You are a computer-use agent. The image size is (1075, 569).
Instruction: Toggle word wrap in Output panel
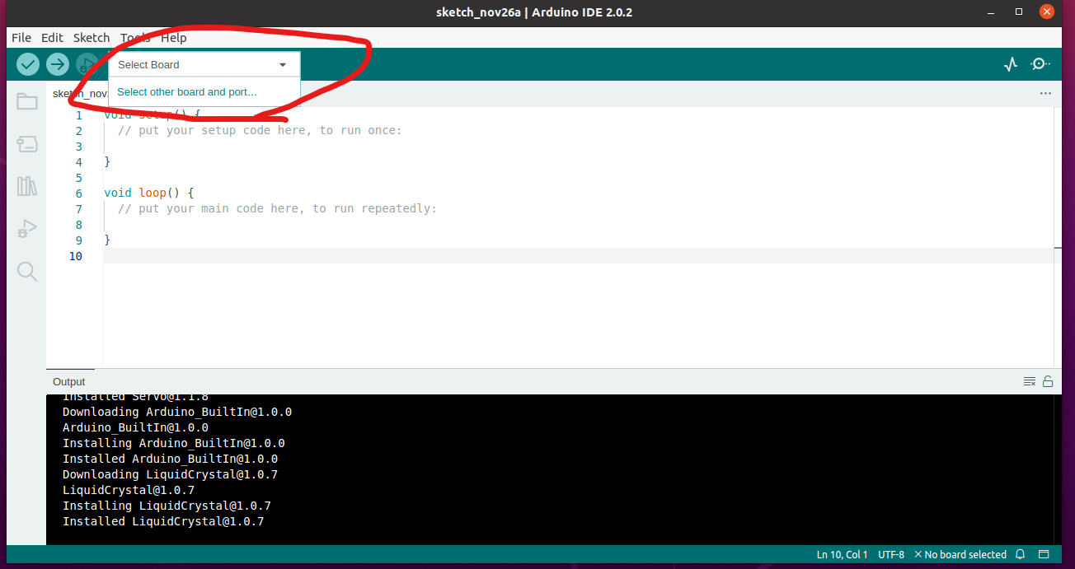[1030, 381]
